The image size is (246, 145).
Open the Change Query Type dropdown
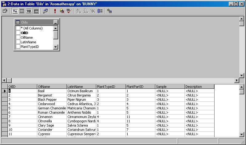pyautogui.click(x=45, y=11)
